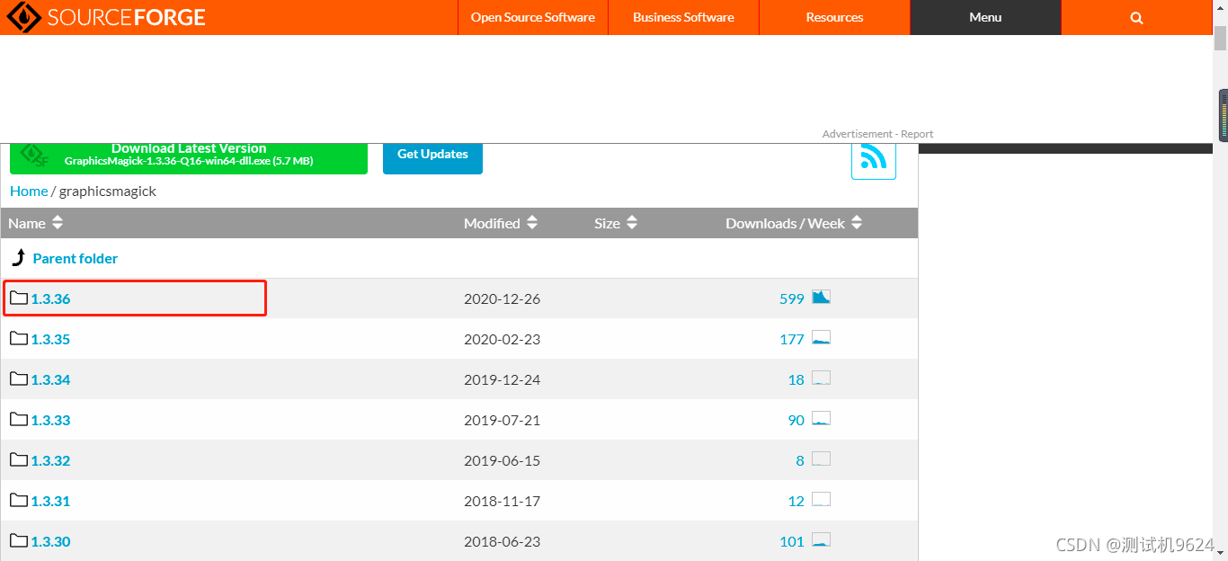Click the 2019-07-21 modified date

tap(503, 420)
